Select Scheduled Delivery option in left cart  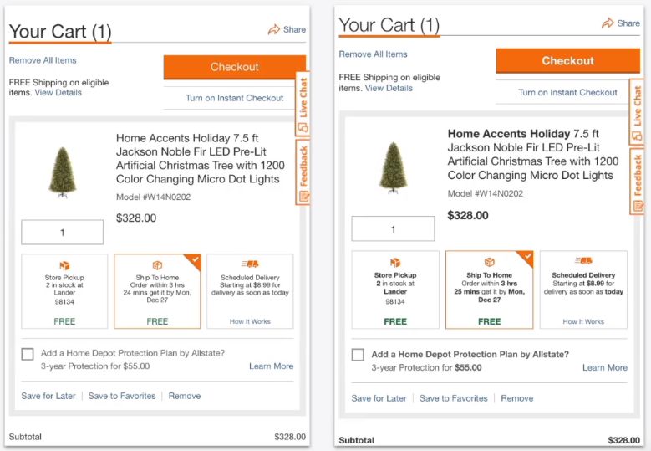[x=250, y=291]
